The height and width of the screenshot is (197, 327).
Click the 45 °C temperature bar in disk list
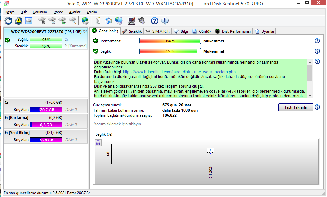point(46,46)
